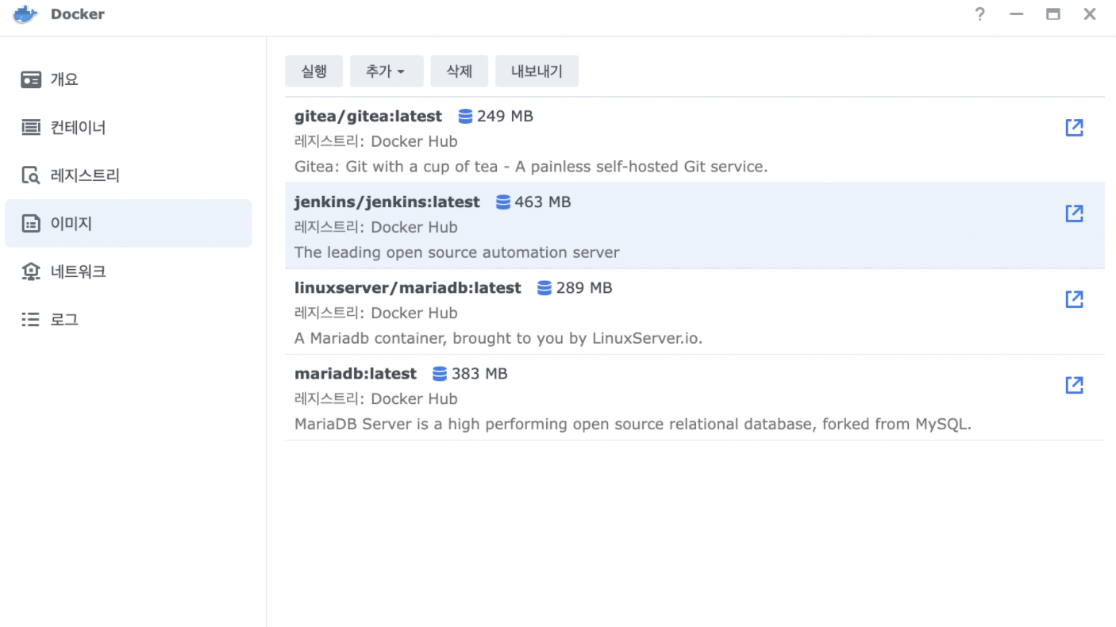Click the log (로그) list icon

pyautogui.click(x=31, y=319)
